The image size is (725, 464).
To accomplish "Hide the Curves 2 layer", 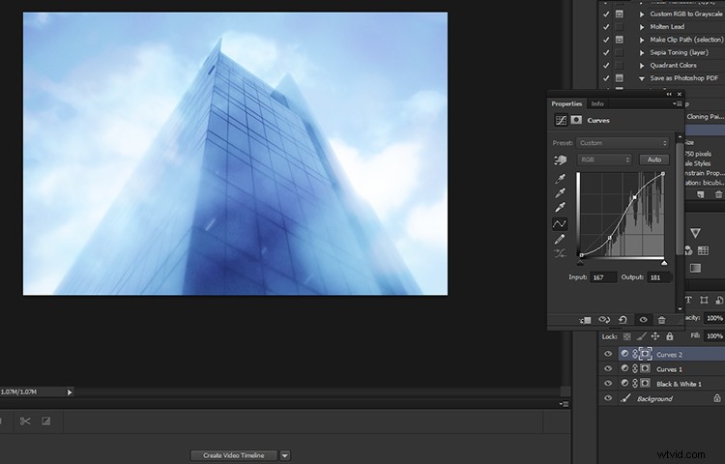I will [x=608, y=354].
